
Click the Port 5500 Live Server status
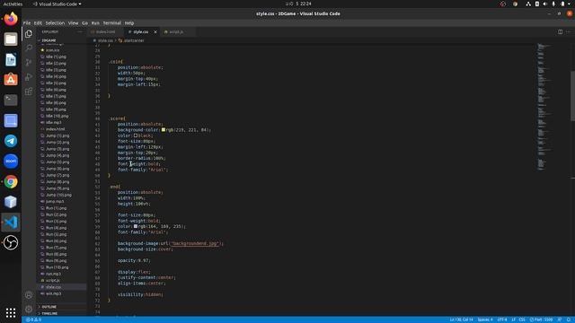[541, 319]
